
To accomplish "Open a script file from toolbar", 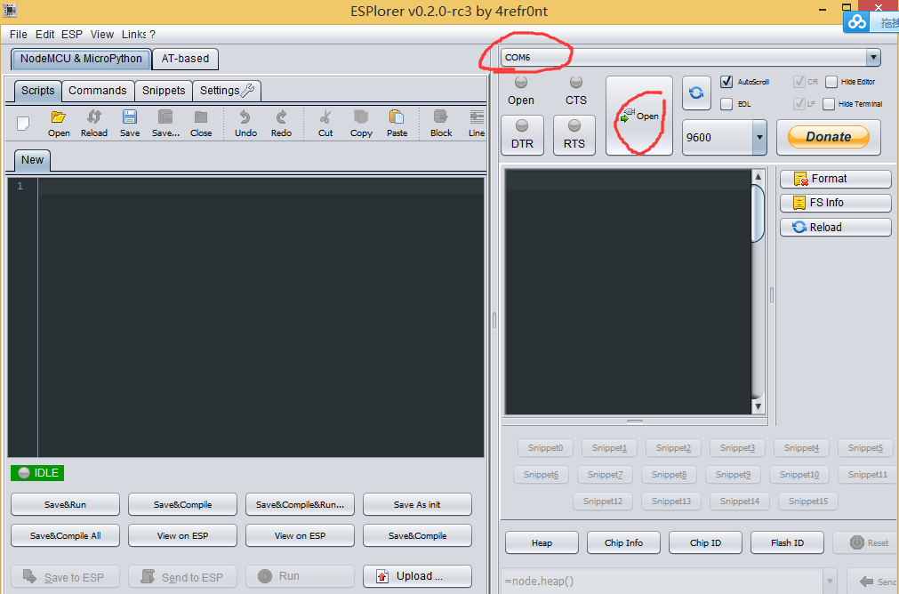I will pyautogui.click(x=59, y=124).
